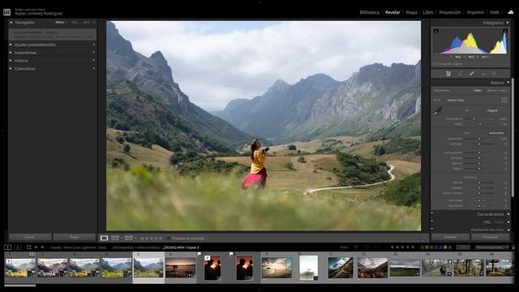The image size is (519, 292).
Task: Switch to the Imprimir module
Action: [x=475, y=12]
